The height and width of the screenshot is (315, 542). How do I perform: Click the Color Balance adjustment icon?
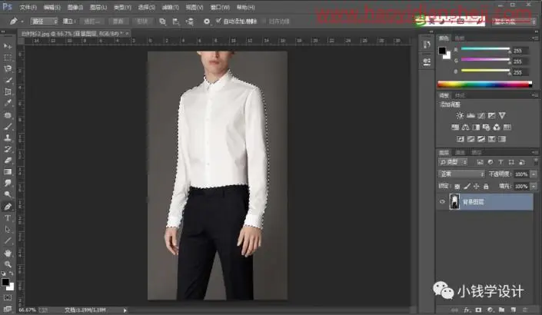[x=465, y=128]
